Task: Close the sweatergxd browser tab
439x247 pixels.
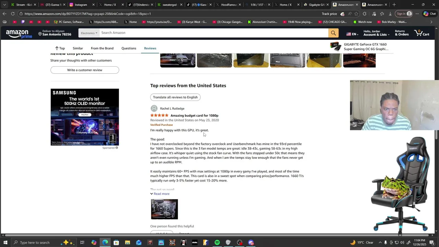Action: coord(182,5)
